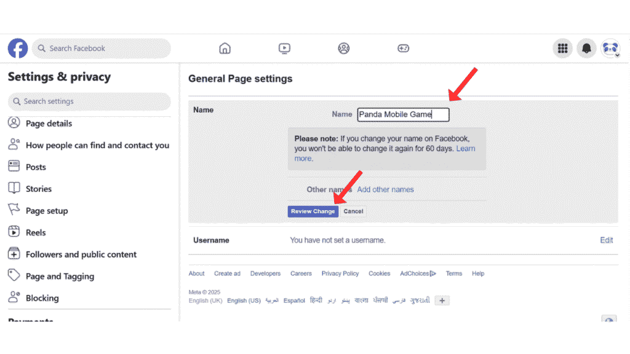Click the 'You have not set a username.' text

click(338, 240)
